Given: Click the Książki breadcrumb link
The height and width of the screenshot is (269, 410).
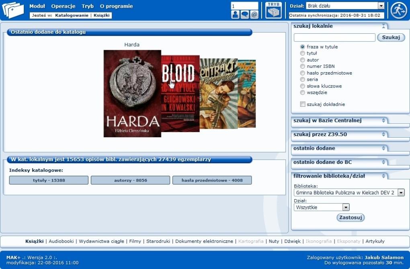Looking at the screenshot, I should (101, 15).
